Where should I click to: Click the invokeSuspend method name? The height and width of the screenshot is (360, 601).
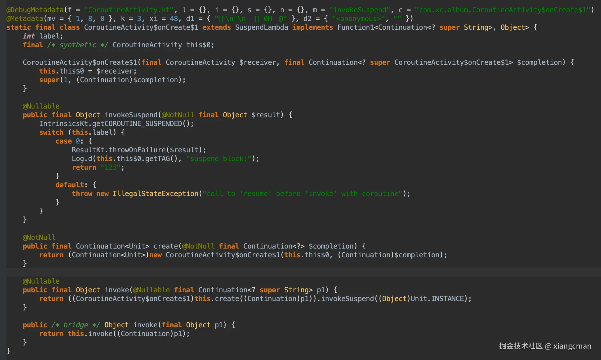[131, 115]
